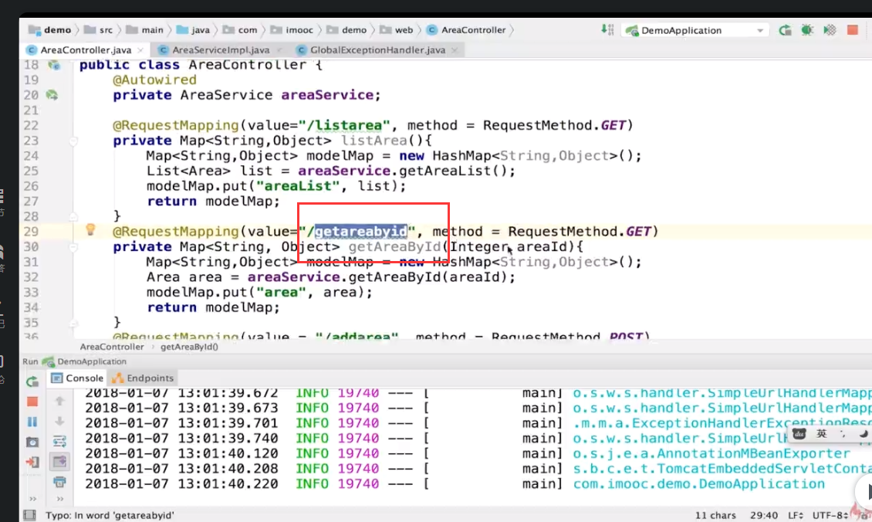Click the com package in navigation bar

pos(240,29)
